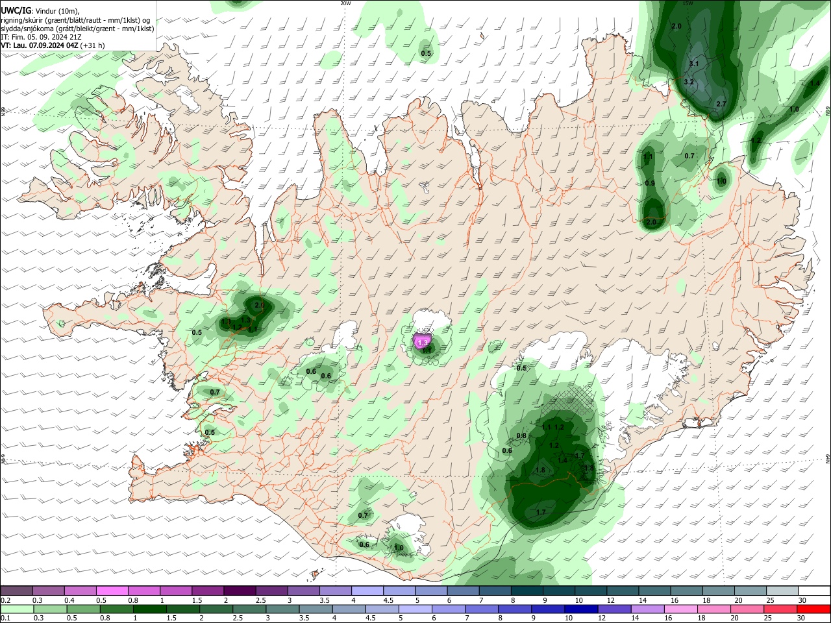The width and height of the screenshot is (831, 623).
Task: Click the 2.7 precipitation value on the map
Action: click(721, 104)
